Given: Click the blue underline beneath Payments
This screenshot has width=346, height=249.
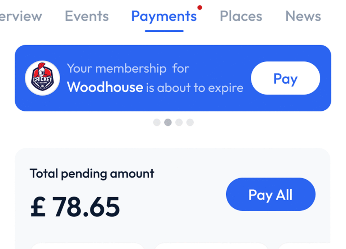Looking at the screenshot, I should [x=164, y=31].
